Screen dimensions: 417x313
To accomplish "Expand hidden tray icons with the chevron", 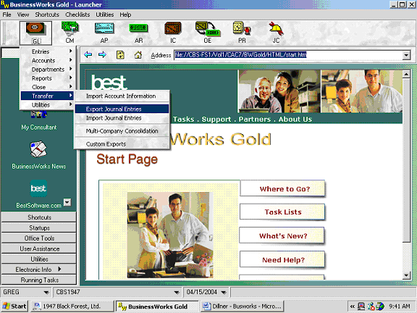I will (x=353, y=306).
